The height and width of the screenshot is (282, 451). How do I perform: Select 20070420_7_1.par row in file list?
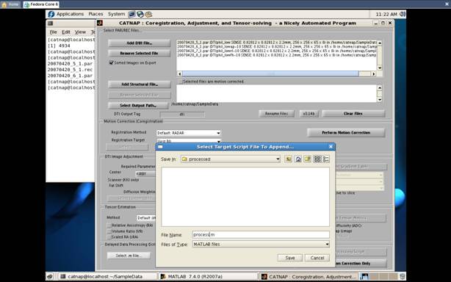(x=276, y=51)
